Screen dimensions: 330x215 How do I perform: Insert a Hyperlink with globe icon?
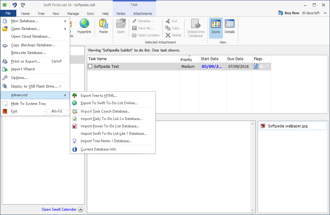point(84,26)
